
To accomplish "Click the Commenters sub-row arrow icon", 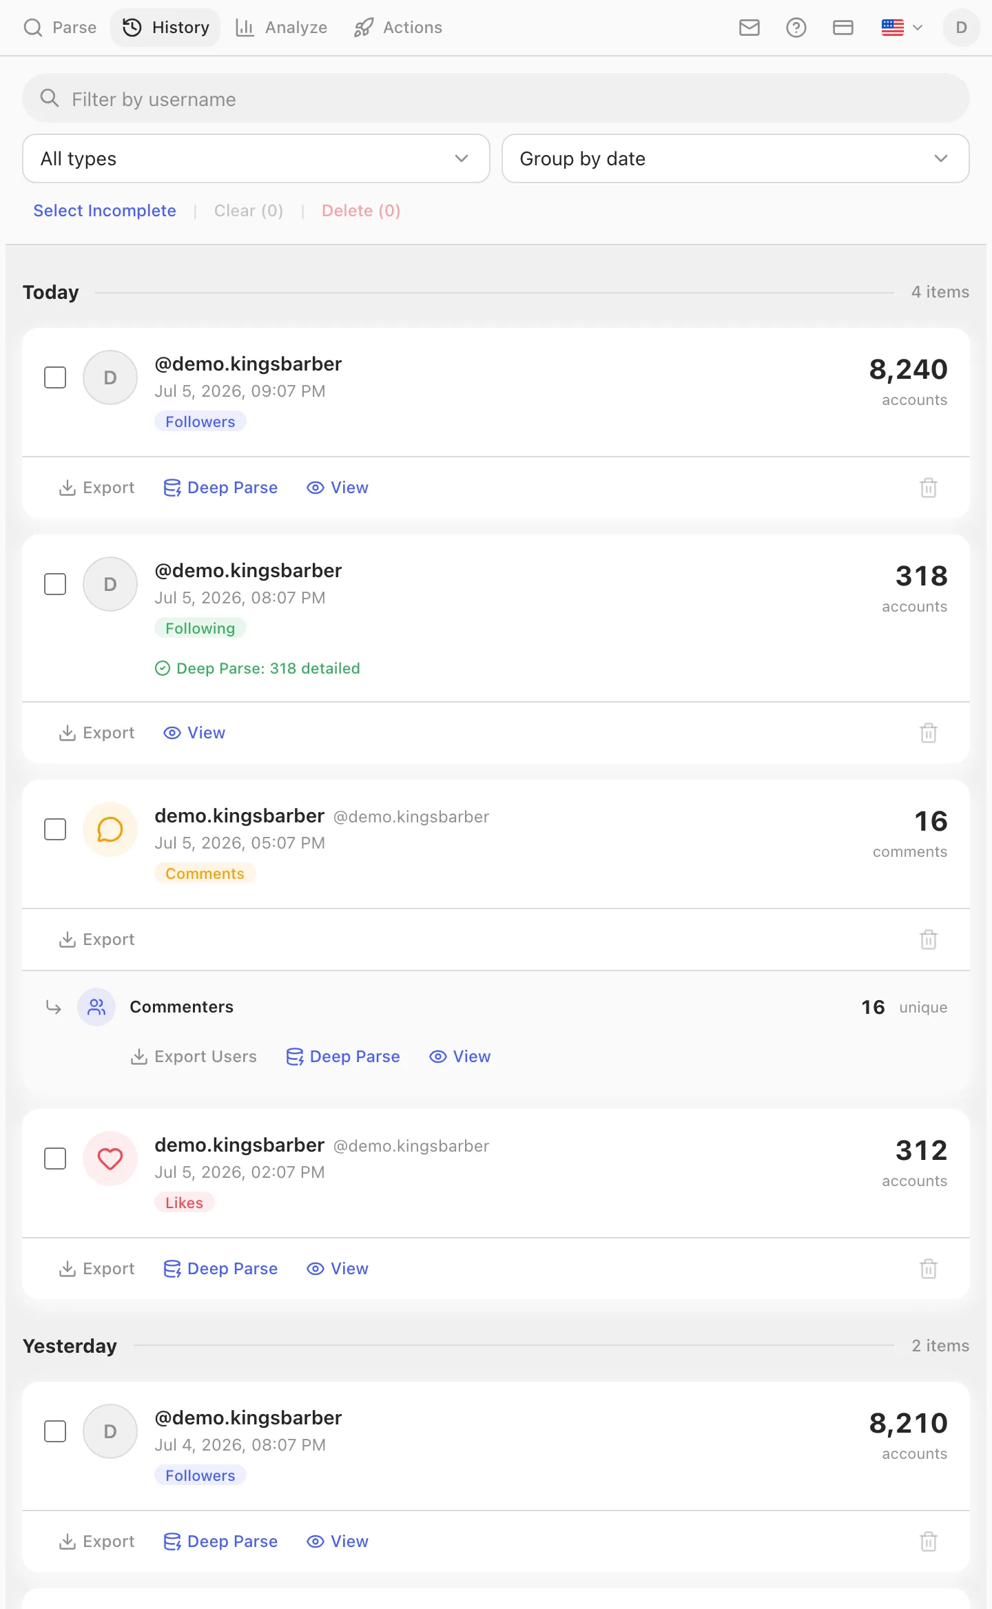I will click(54, 1007).
